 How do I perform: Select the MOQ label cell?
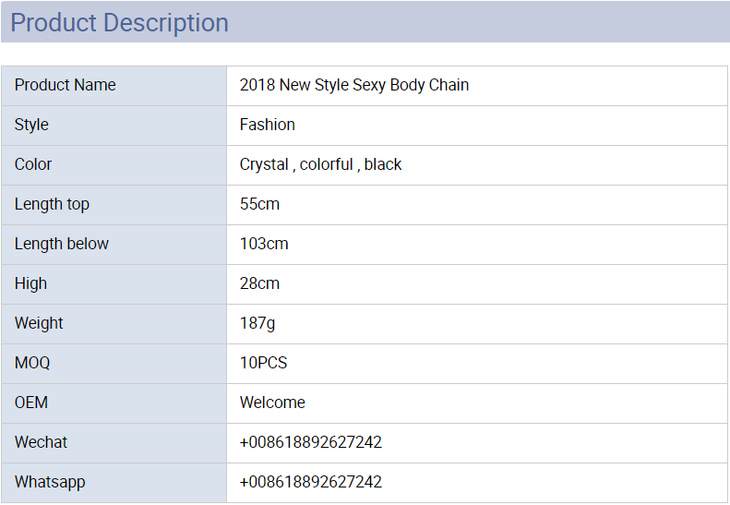click(x=114, y=364)
